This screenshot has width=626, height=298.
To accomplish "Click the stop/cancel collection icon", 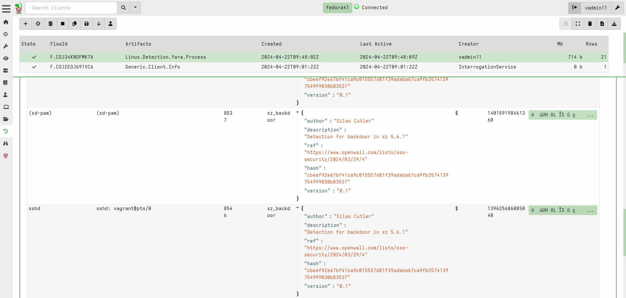I will pyautogui.click(x=63, y=24).
